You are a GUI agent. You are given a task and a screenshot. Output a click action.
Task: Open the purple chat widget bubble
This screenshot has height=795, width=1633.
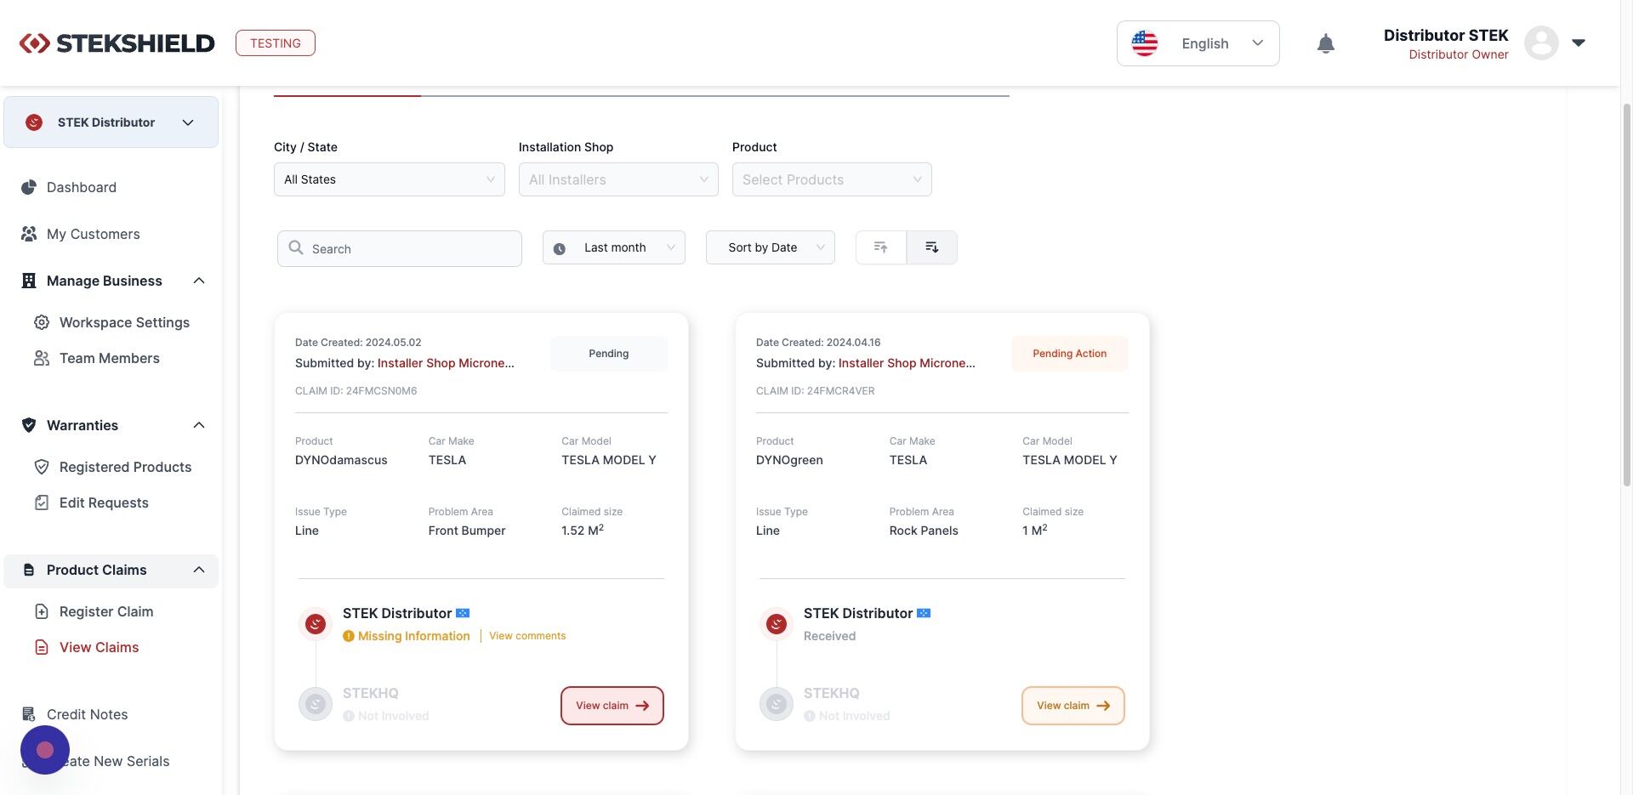(x=45, y=750)
